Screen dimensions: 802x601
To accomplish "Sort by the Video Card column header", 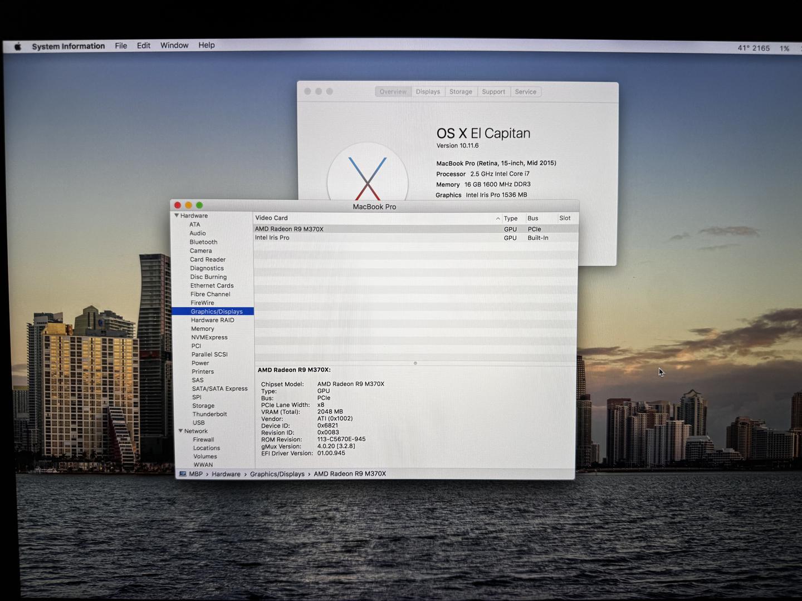I will point(378,218).
